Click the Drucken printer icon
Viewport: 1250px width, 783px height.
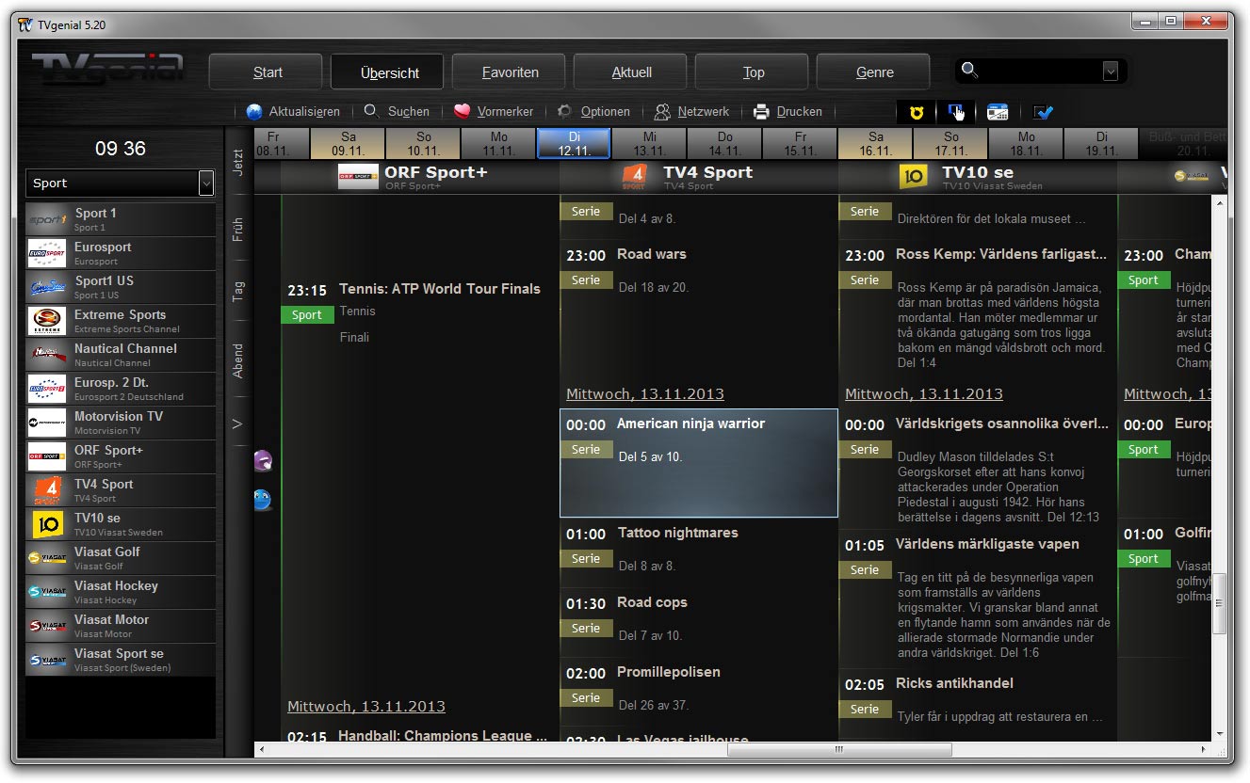[x=761, y=111]
